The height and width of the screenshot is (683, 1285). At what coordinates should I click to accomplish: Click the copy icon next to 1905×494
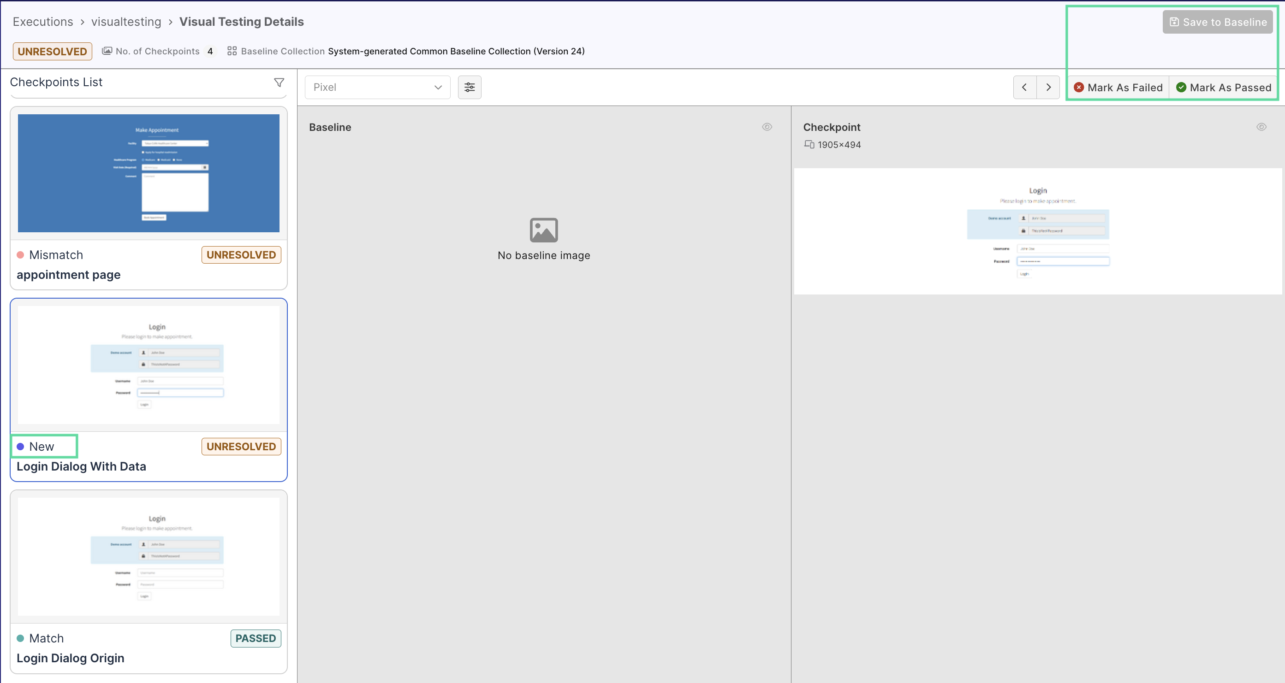tap(809, 145)
